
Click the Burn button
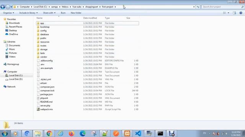pos(63,13)
